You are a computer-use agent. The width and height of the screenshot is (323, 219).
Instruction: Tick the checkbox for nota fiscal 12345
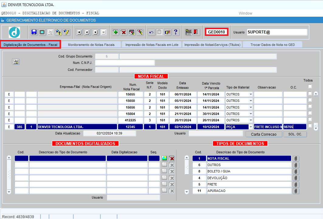click(310, 126)
